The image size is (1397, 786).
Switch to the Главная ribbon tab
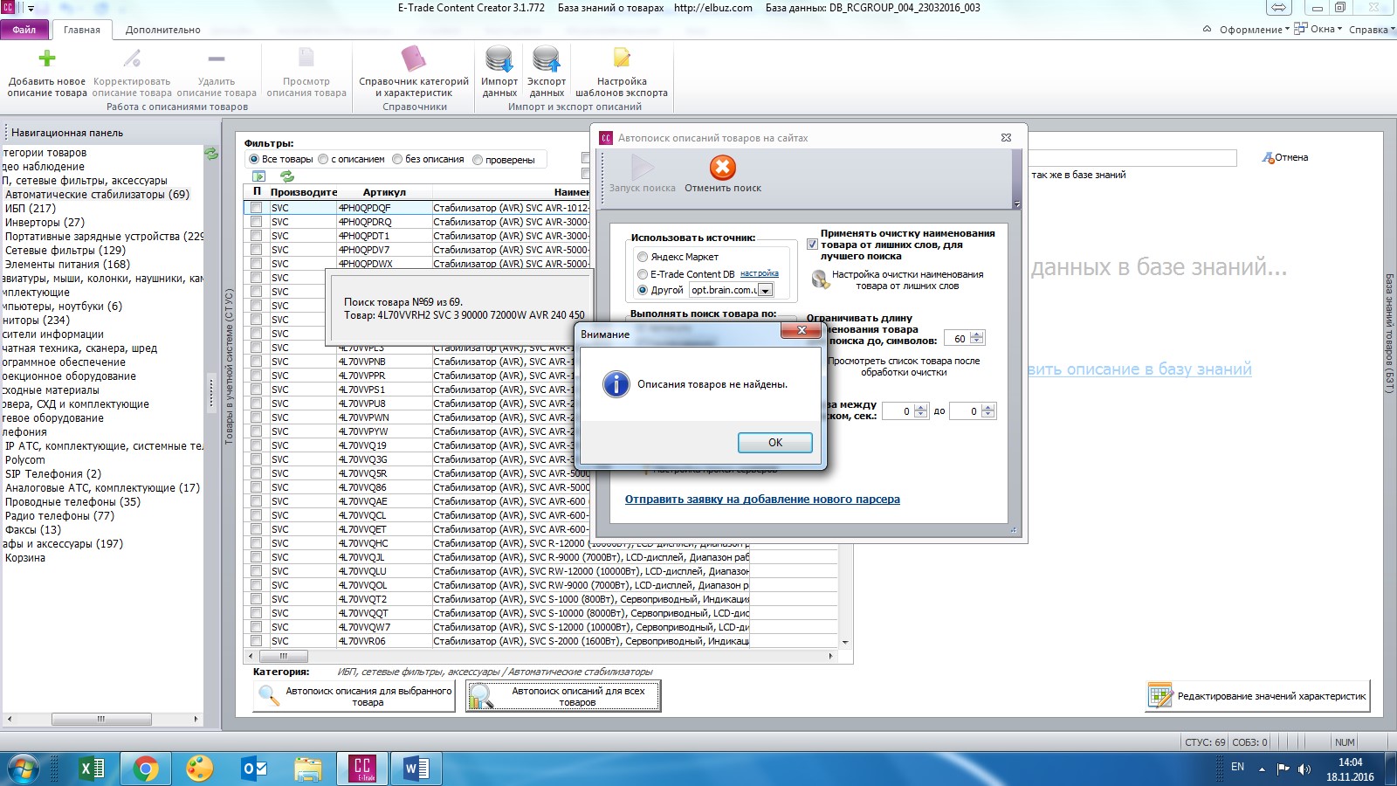coord(82,30)
